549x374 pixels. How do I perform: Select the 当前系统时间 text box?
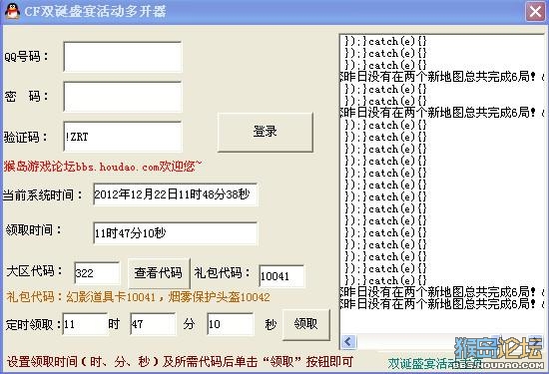click(176, 194)
